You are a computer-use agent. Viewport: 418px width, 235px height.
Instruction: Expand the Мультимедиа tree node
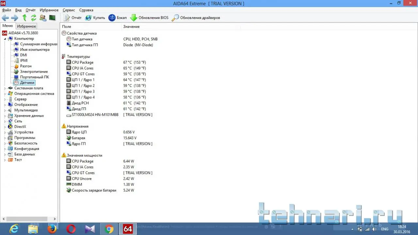(x=5, y=110)
